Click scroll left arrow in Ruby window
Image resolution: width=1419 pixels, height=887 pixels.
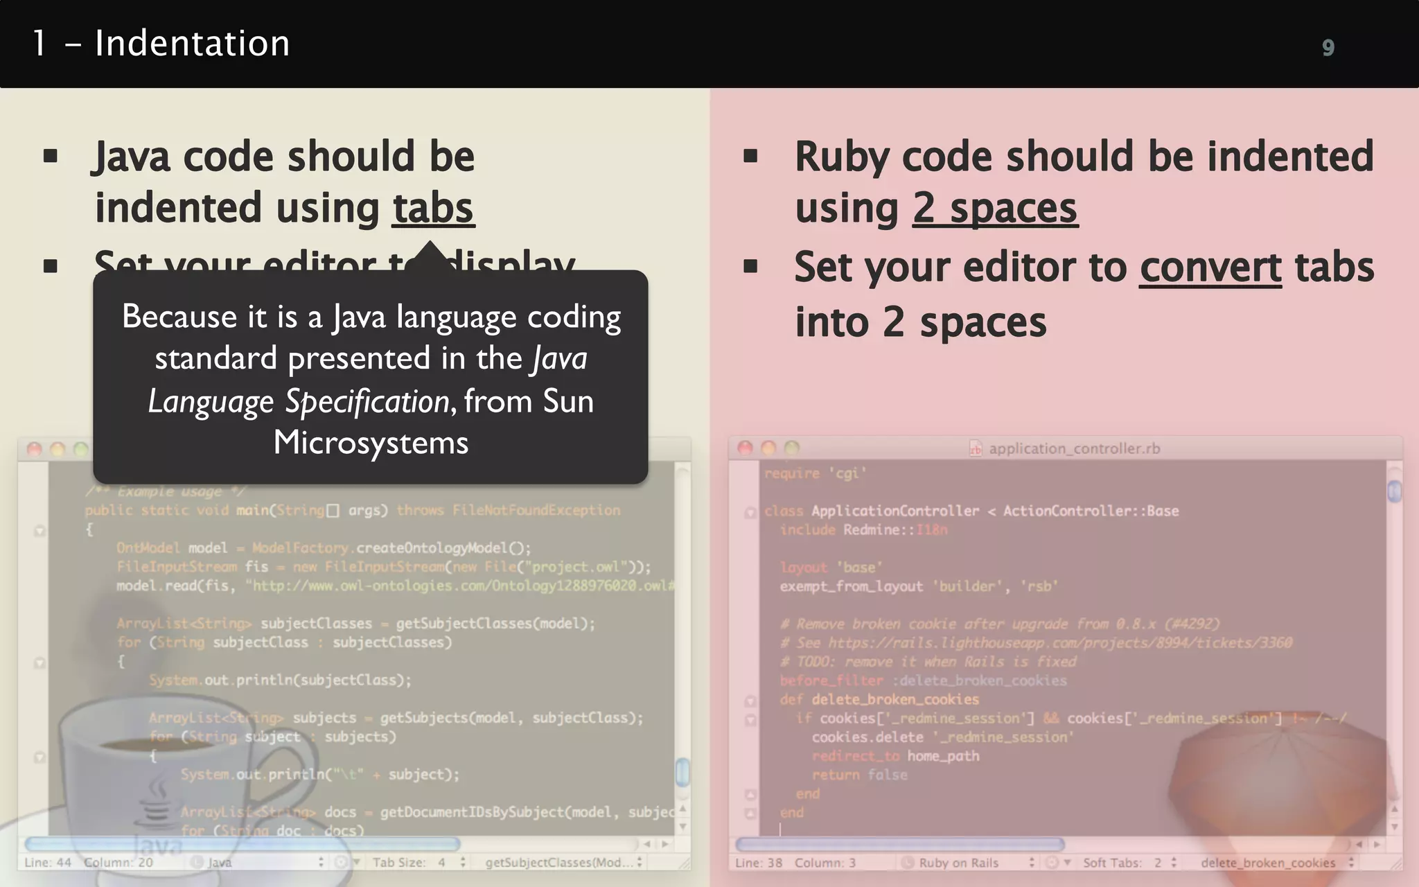tap(1359, 844)
